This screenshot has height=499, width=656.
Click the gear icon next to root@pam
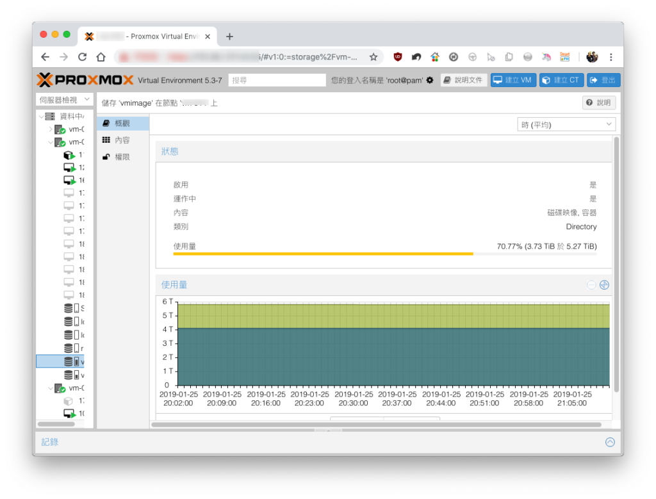(x=430, y=80)
